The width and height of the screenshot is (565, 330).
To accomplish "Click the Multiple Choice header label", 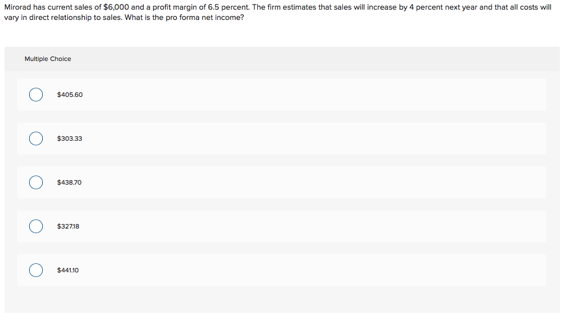I will pyautogui.click(x=48, y=59).
